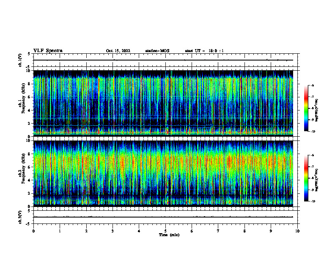
Task: Click the ch.1 voltage waveform trace
Action: 163,60
